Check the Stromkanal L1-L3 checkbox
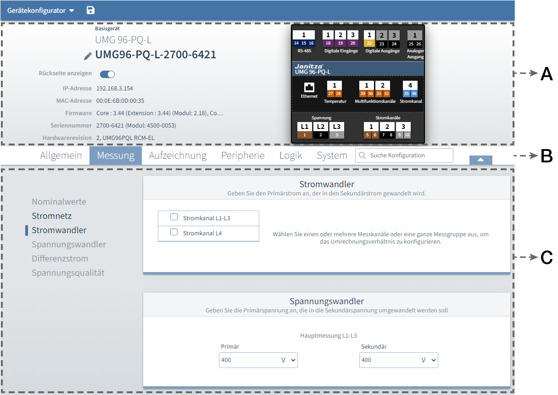The image size is (558, 395). pos(173,216)
